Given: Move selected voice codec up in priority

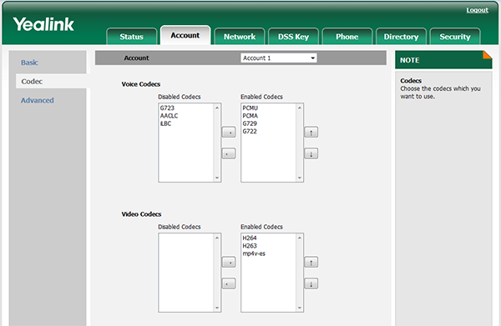Looking at the screenshot, I should [x=311, y=132].
